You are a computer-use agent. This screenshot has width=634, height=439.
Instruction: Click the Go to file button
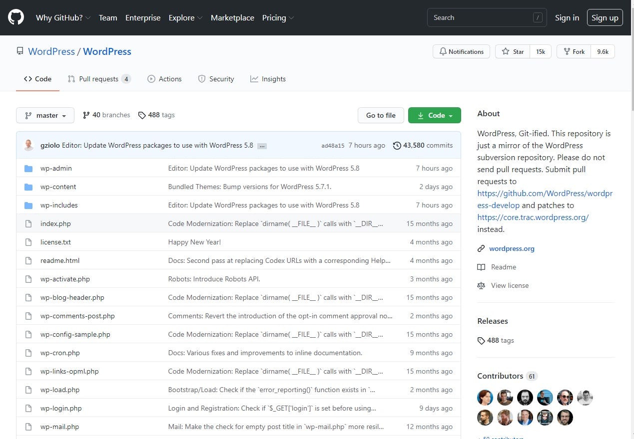[381, 115]
